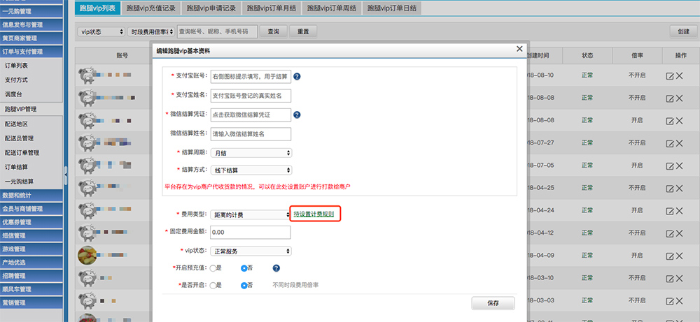Viewport: 700px width, 322px height.
Task: Click help icon beside 微信结算凭证 field
Action: point(297,115)
